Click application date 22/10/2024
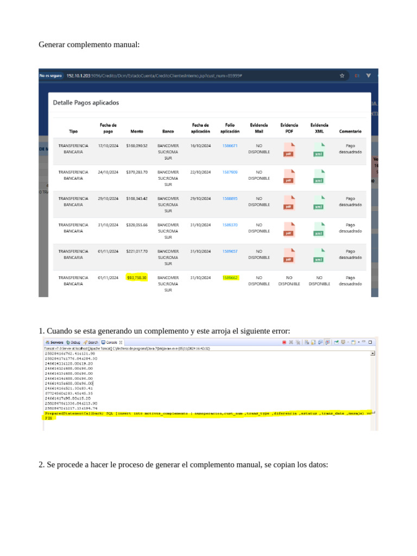 point(200,172)
